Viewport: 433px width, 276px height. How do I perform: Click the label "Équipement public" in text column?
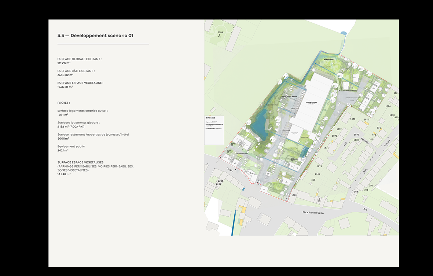coord(71,147)
